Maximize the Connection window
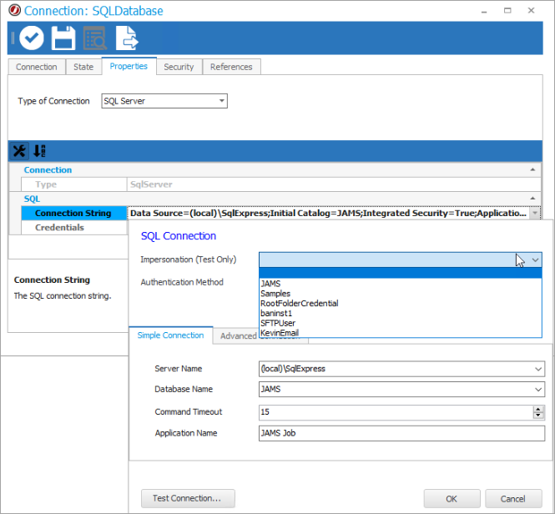The height and width of the screenshot is (514, 555). [x=507, y=11]
